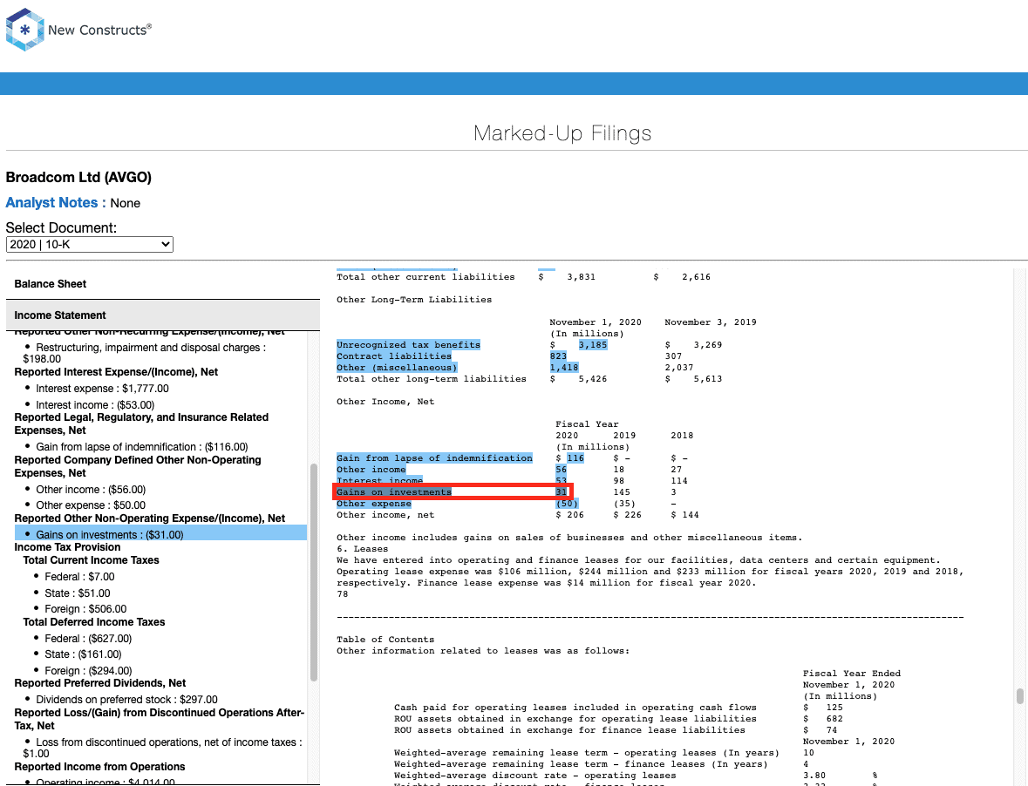The height and width of the screenshot is (786, 1028).
Task: Select Interest income : ($53.00) item
Action: (95, 405)
